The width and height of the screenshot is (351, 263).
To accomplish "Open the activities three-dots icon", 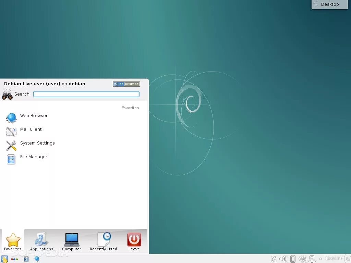I will (x=14, y=259).
